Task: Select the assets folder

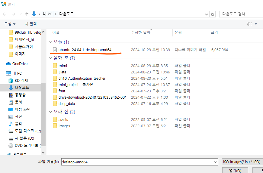Action: click(x=63, y=120)
